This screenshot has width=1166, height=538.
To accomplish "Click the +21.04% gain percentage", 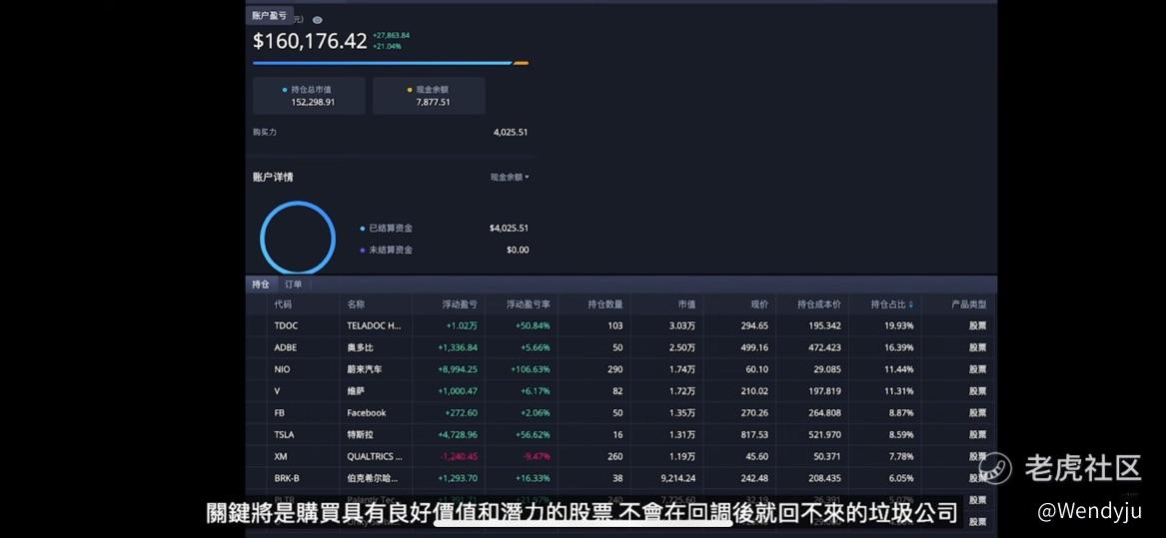I will point(387,46).
